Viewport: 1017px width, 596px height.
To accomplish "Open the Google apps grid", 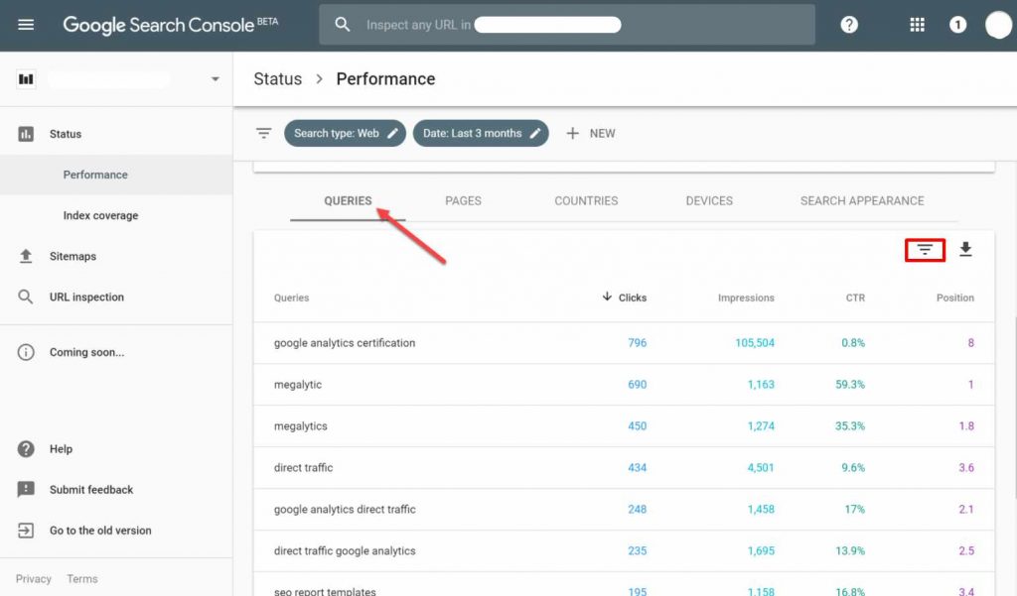I will 917,25.
